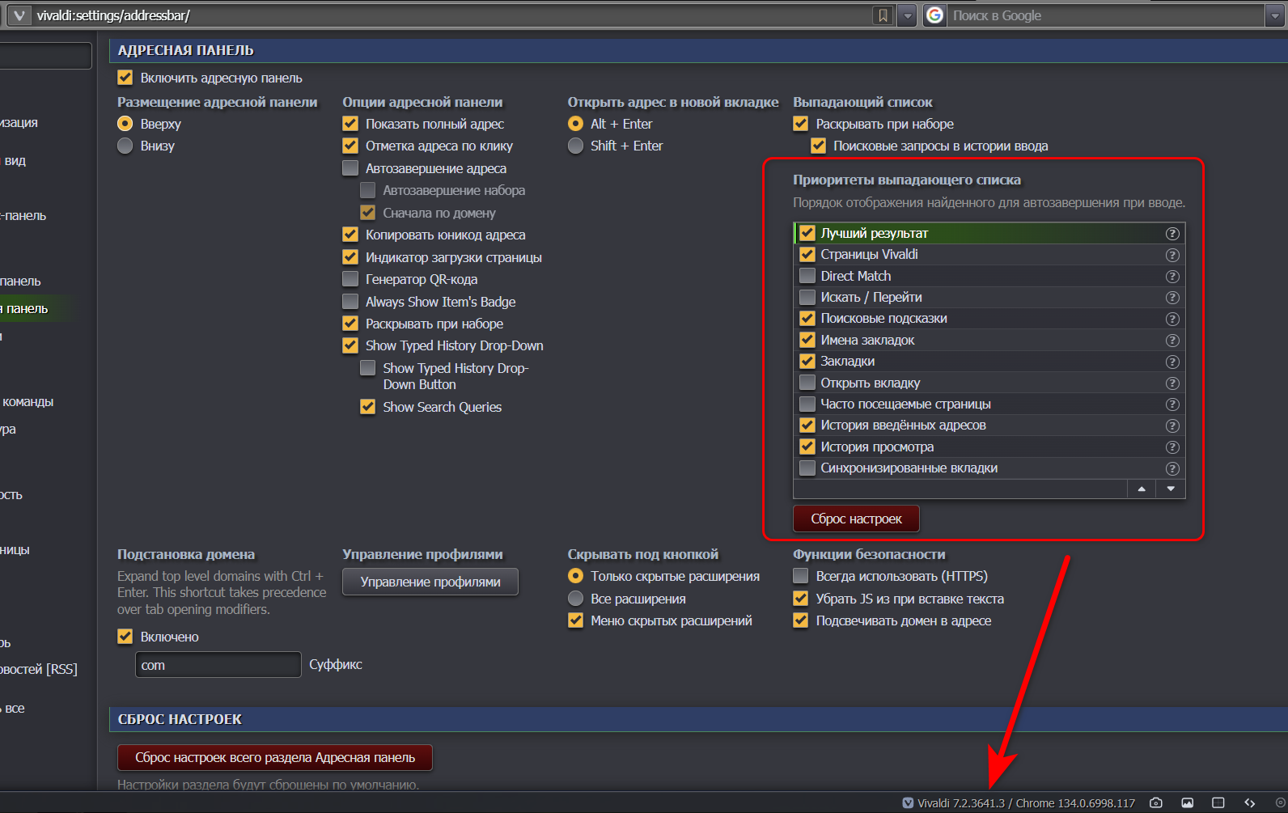
Task: Click Сброс настроек button under priorities list
Action: coord(856,519)
